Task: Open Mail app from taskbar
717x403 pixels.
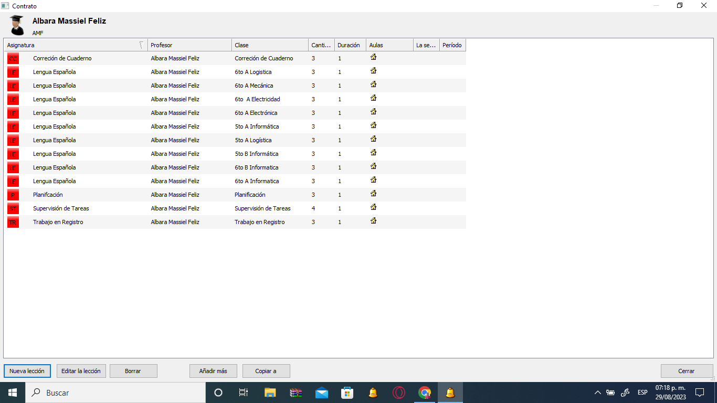Action: (x=322, y=393)
